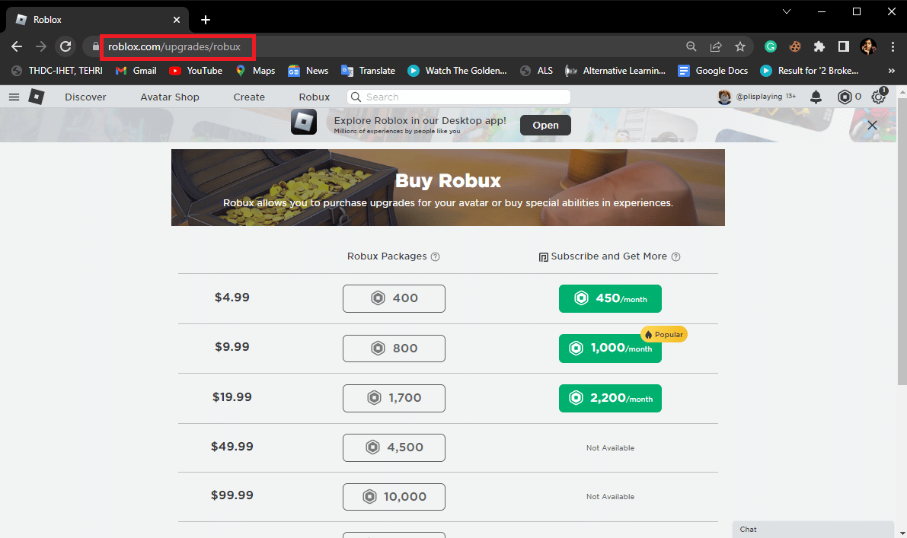The image size is (907, 538).
Task: Open the Chat panel
Action: 813,530
